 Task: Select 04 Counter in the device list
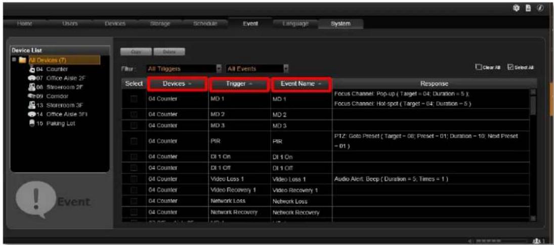(x=52, y=69)
